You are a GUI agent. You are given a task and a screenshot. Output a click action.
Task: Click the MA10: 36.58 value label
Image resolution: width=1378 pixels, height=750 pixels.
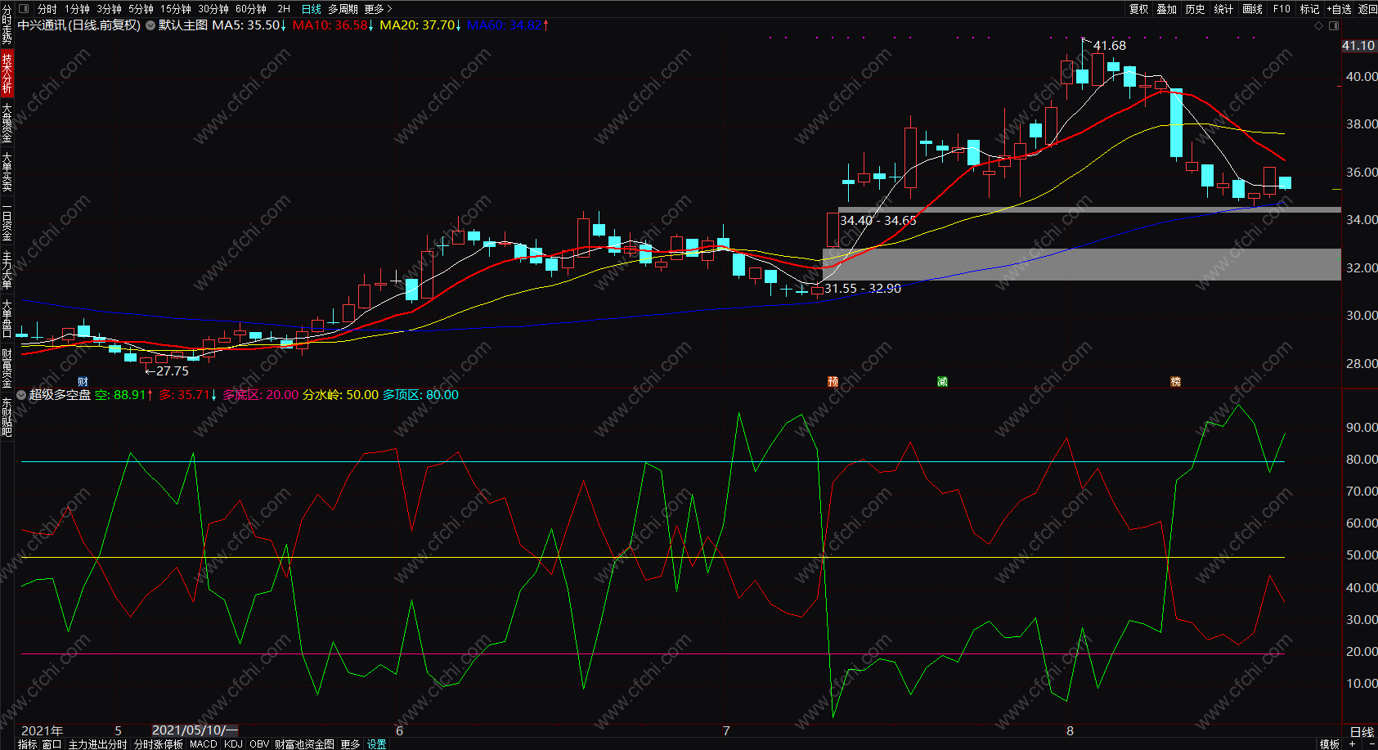[333, 25]
